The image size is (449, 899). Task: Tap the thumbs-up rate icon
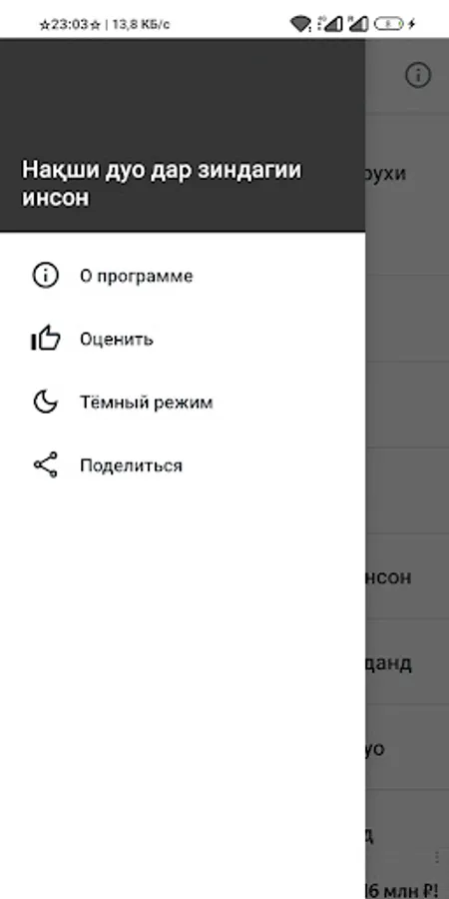pos(45,339)
